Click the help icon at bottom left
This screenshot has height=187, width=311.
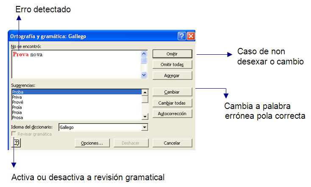[x=16, y=143]
